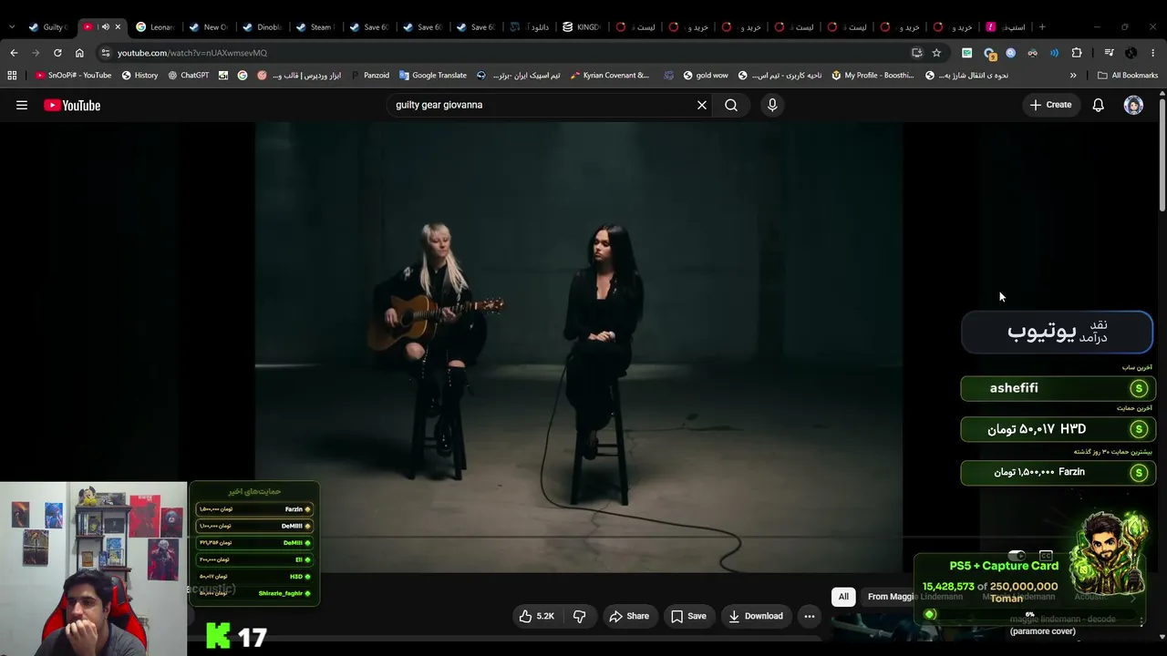Screen dimensions: 1167x656
Task: Click the page's vertical scrollbar
Action: [1162, 153]
